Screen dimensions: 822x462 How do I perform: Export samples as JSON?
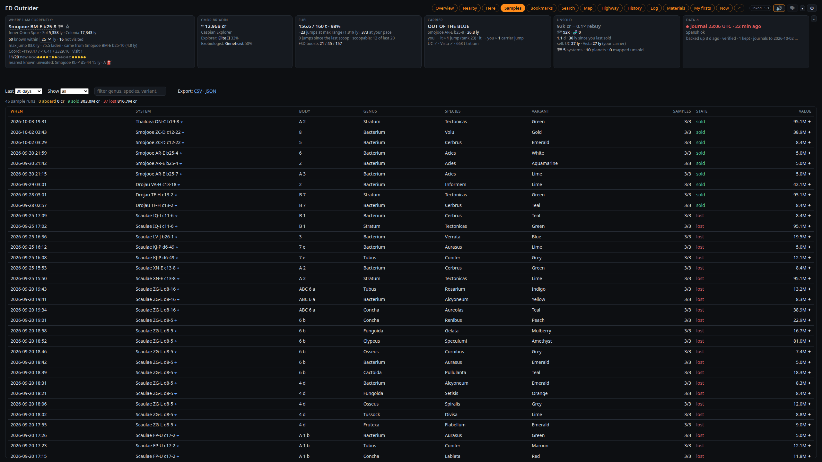(211, 91)
